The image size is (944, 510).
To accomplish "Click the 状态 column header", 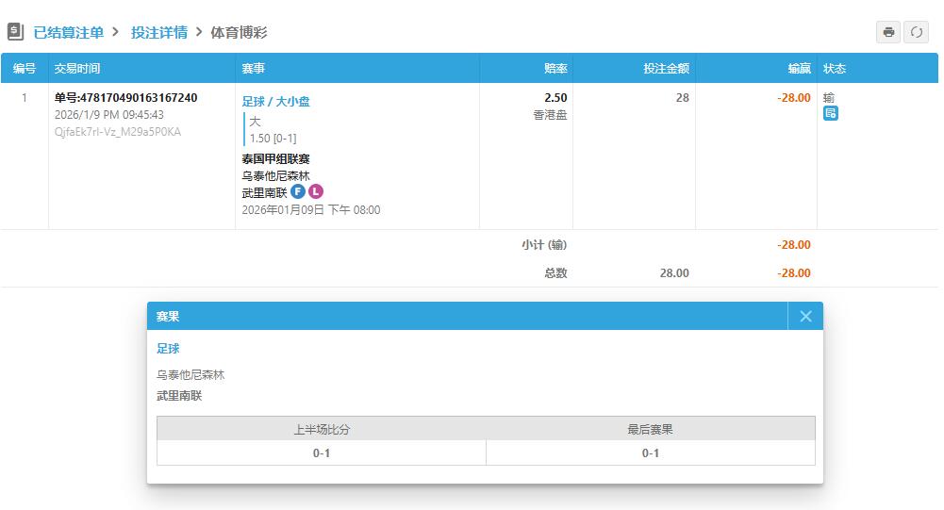I will click(x=835, y=69).
